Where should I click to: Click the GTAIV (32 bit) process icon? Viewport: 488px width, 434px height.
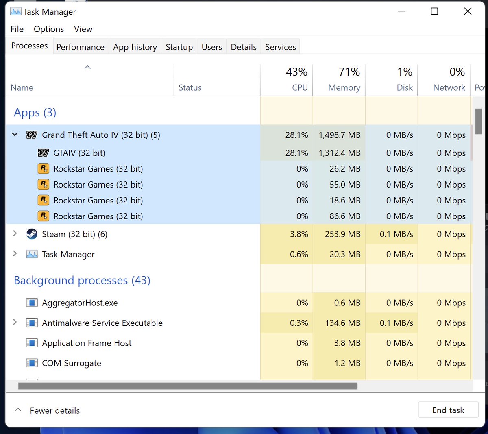43,153
